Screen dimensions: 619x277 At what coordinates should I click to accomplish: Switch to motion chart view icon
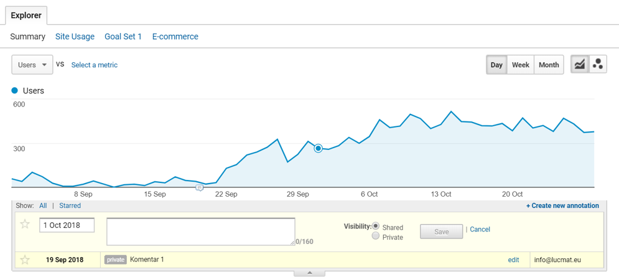click(x=598, y=65)
